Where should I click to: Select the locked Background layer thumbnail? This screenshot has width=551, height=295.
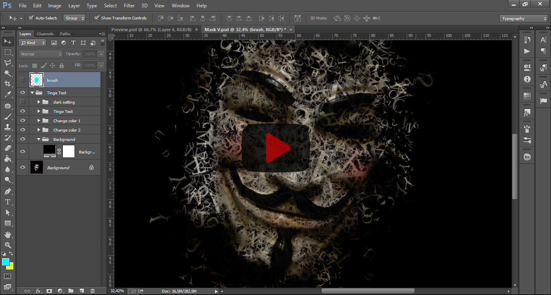pos(36,168)
